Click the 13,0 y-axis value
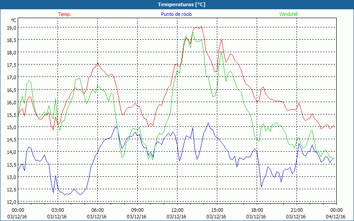The image size is (354, 221). tap(12, 177)
